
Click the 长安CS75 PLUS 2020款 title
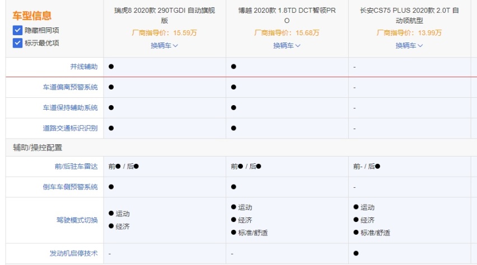409,15
